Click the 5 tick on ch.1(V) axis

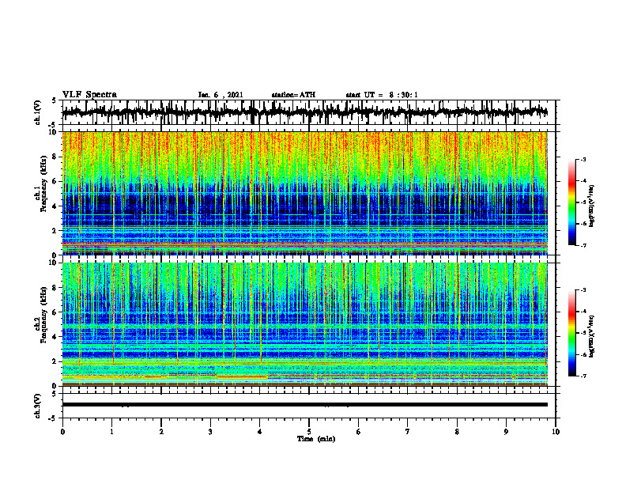point(55,100)
